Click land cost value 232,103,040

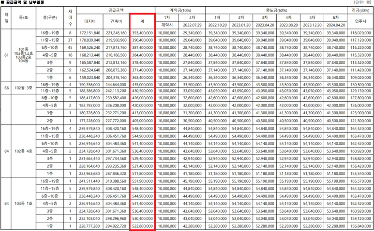click(90, 218)
